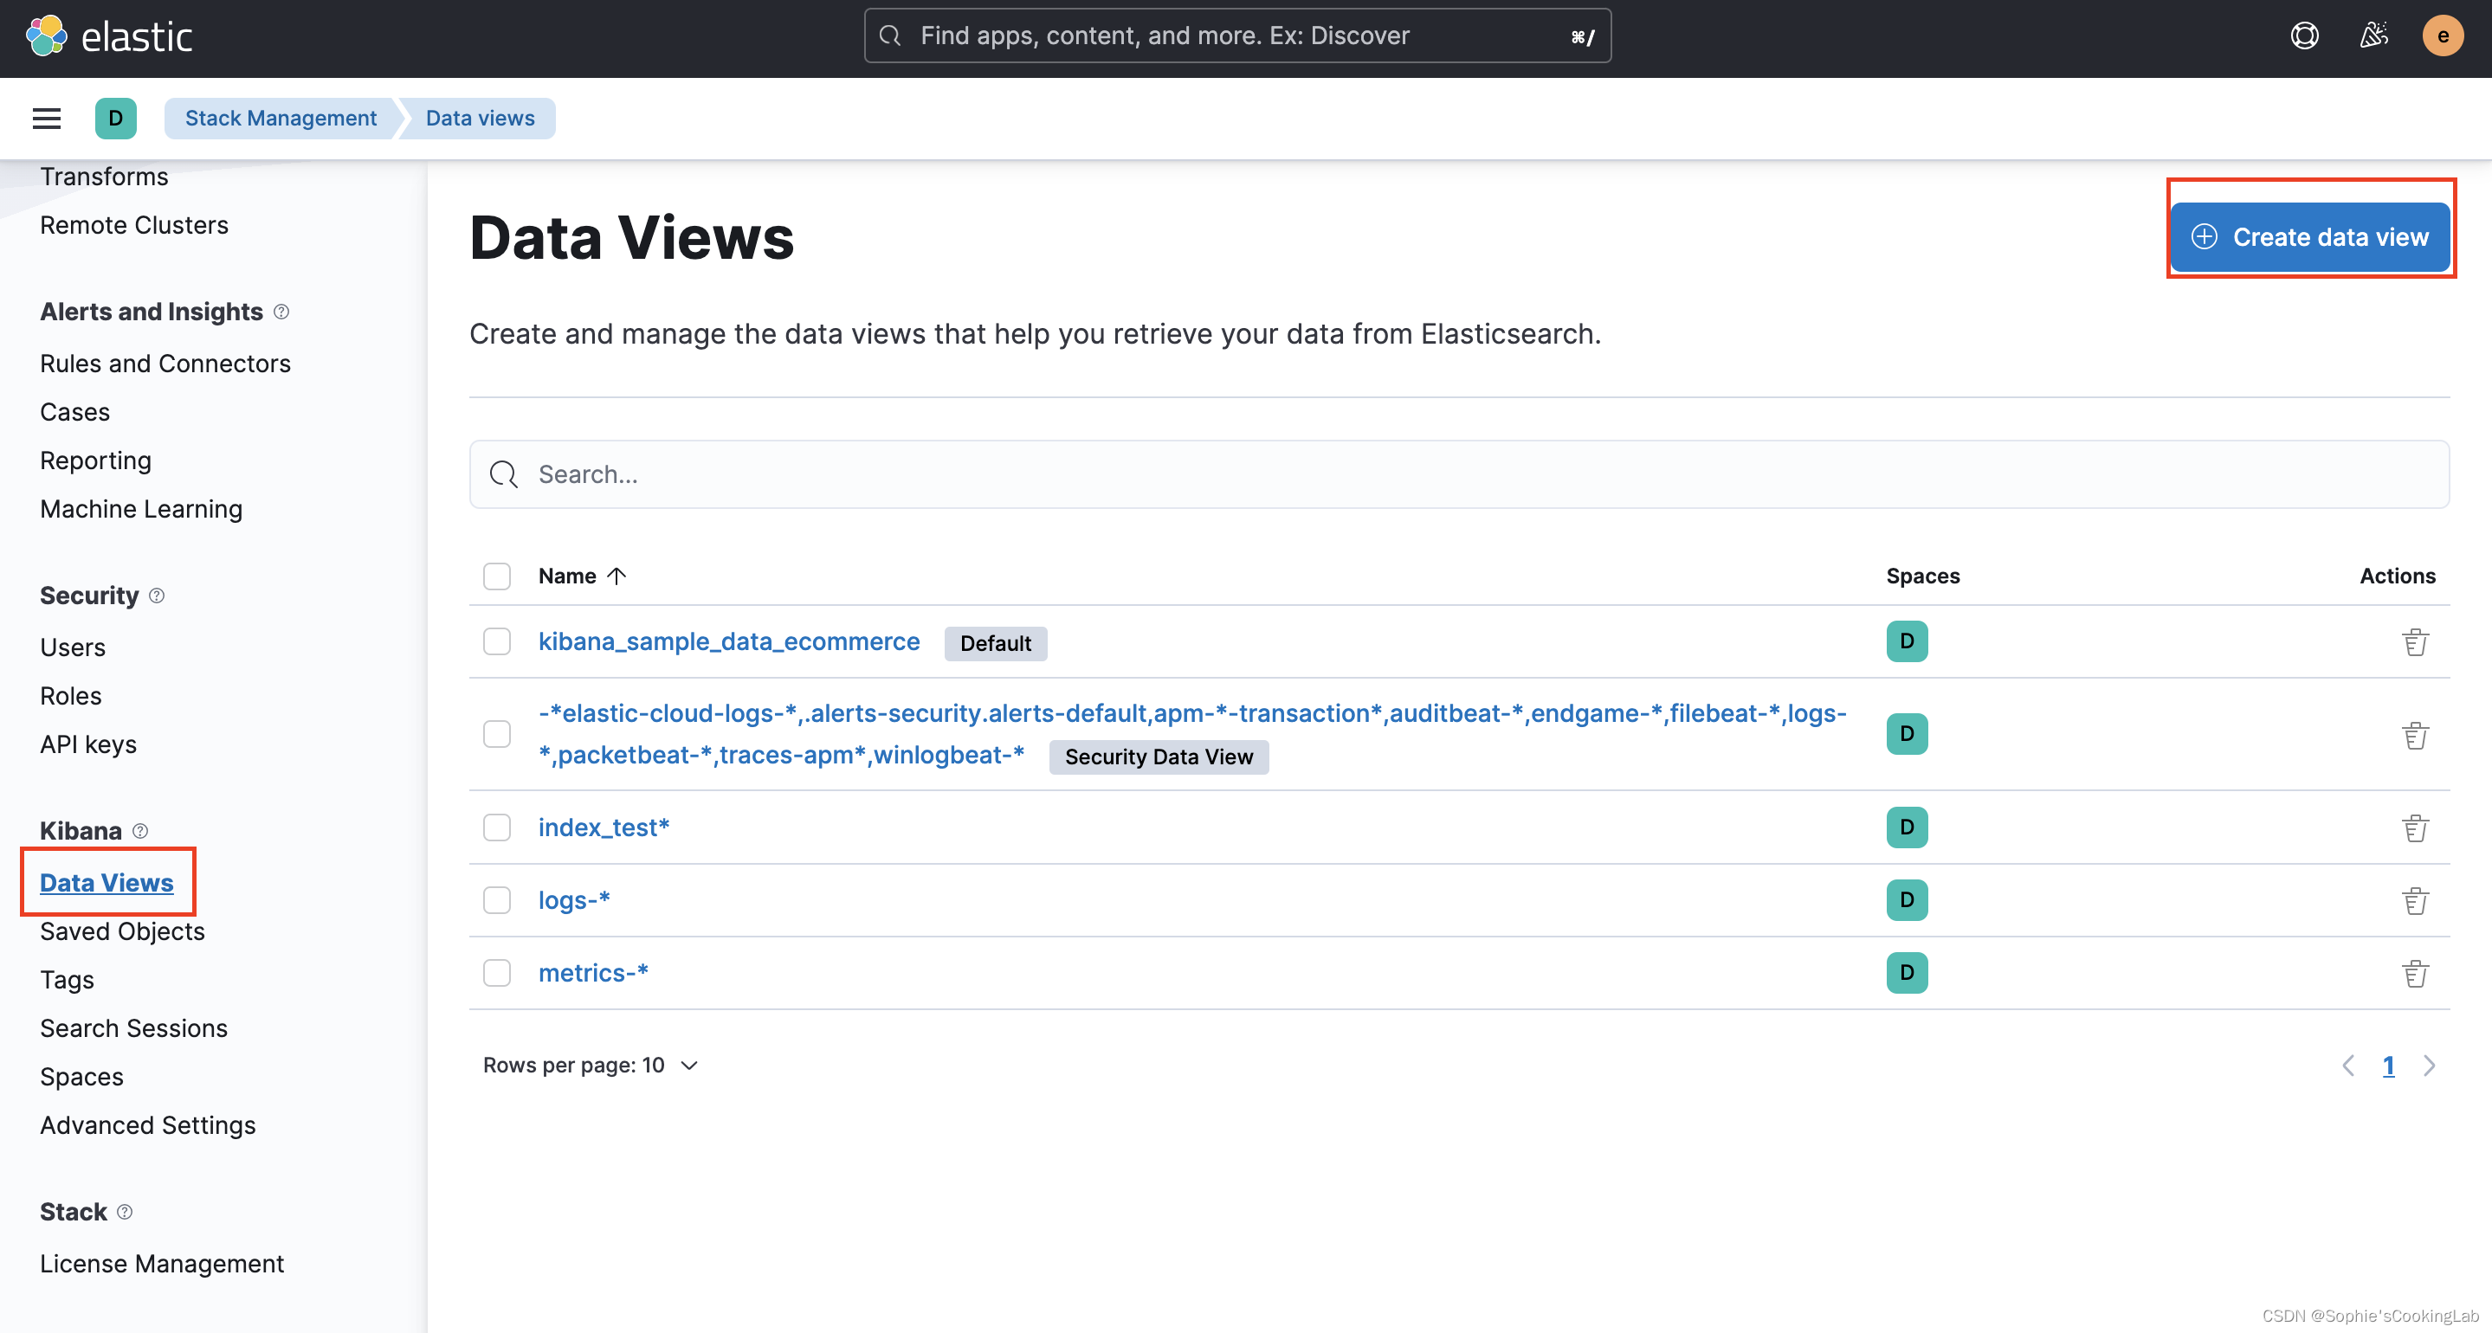Toggle checkbox for kibana_sample_data_ecommerce row
2492x1333 pixels.
coord(498,641)
